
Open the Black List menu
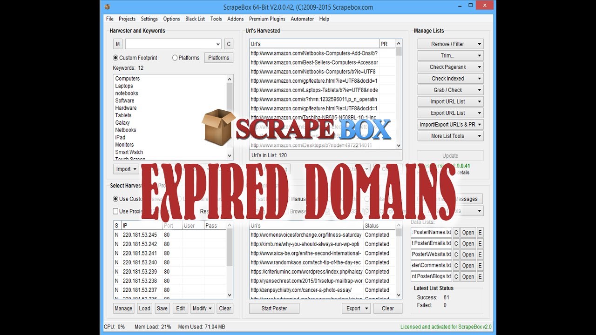click(195, 19)
